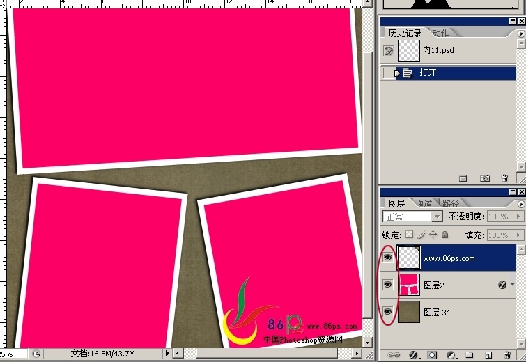Screen dimensions: 526x362
Task: Click canvas vertical scrollbar down arrow
Action: 368,343
